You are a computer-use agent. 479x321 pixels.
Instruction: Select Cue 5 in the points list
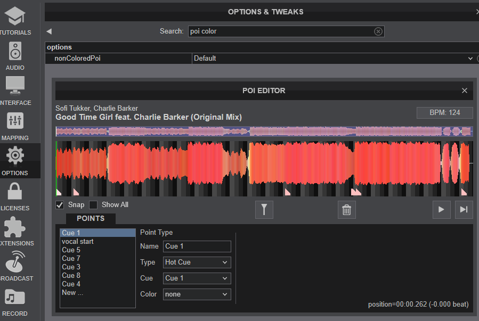[98, 250]
